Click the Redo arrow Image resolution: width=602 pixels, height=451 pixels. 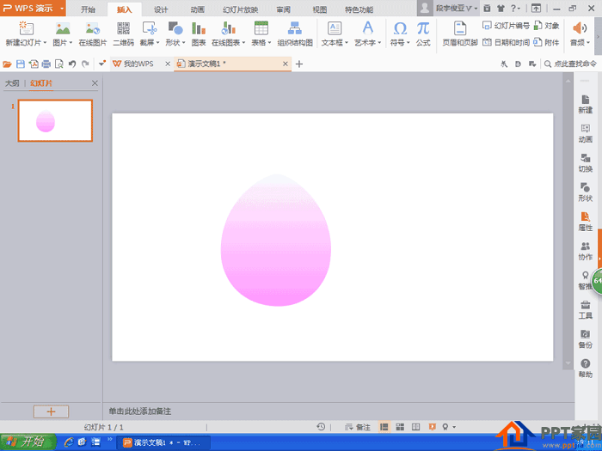pos(85,64)
